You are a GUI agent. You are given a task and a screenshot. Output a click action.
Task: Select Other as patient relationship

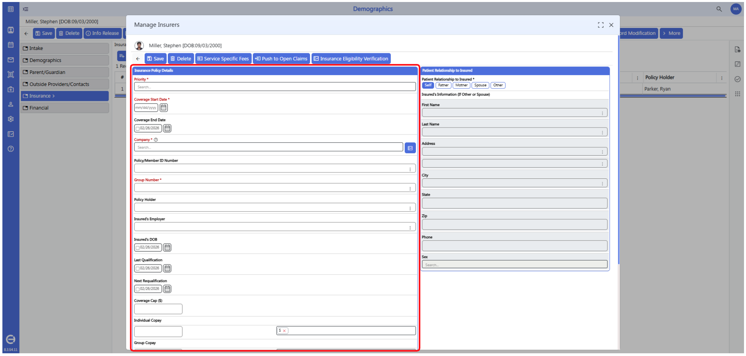498,85
